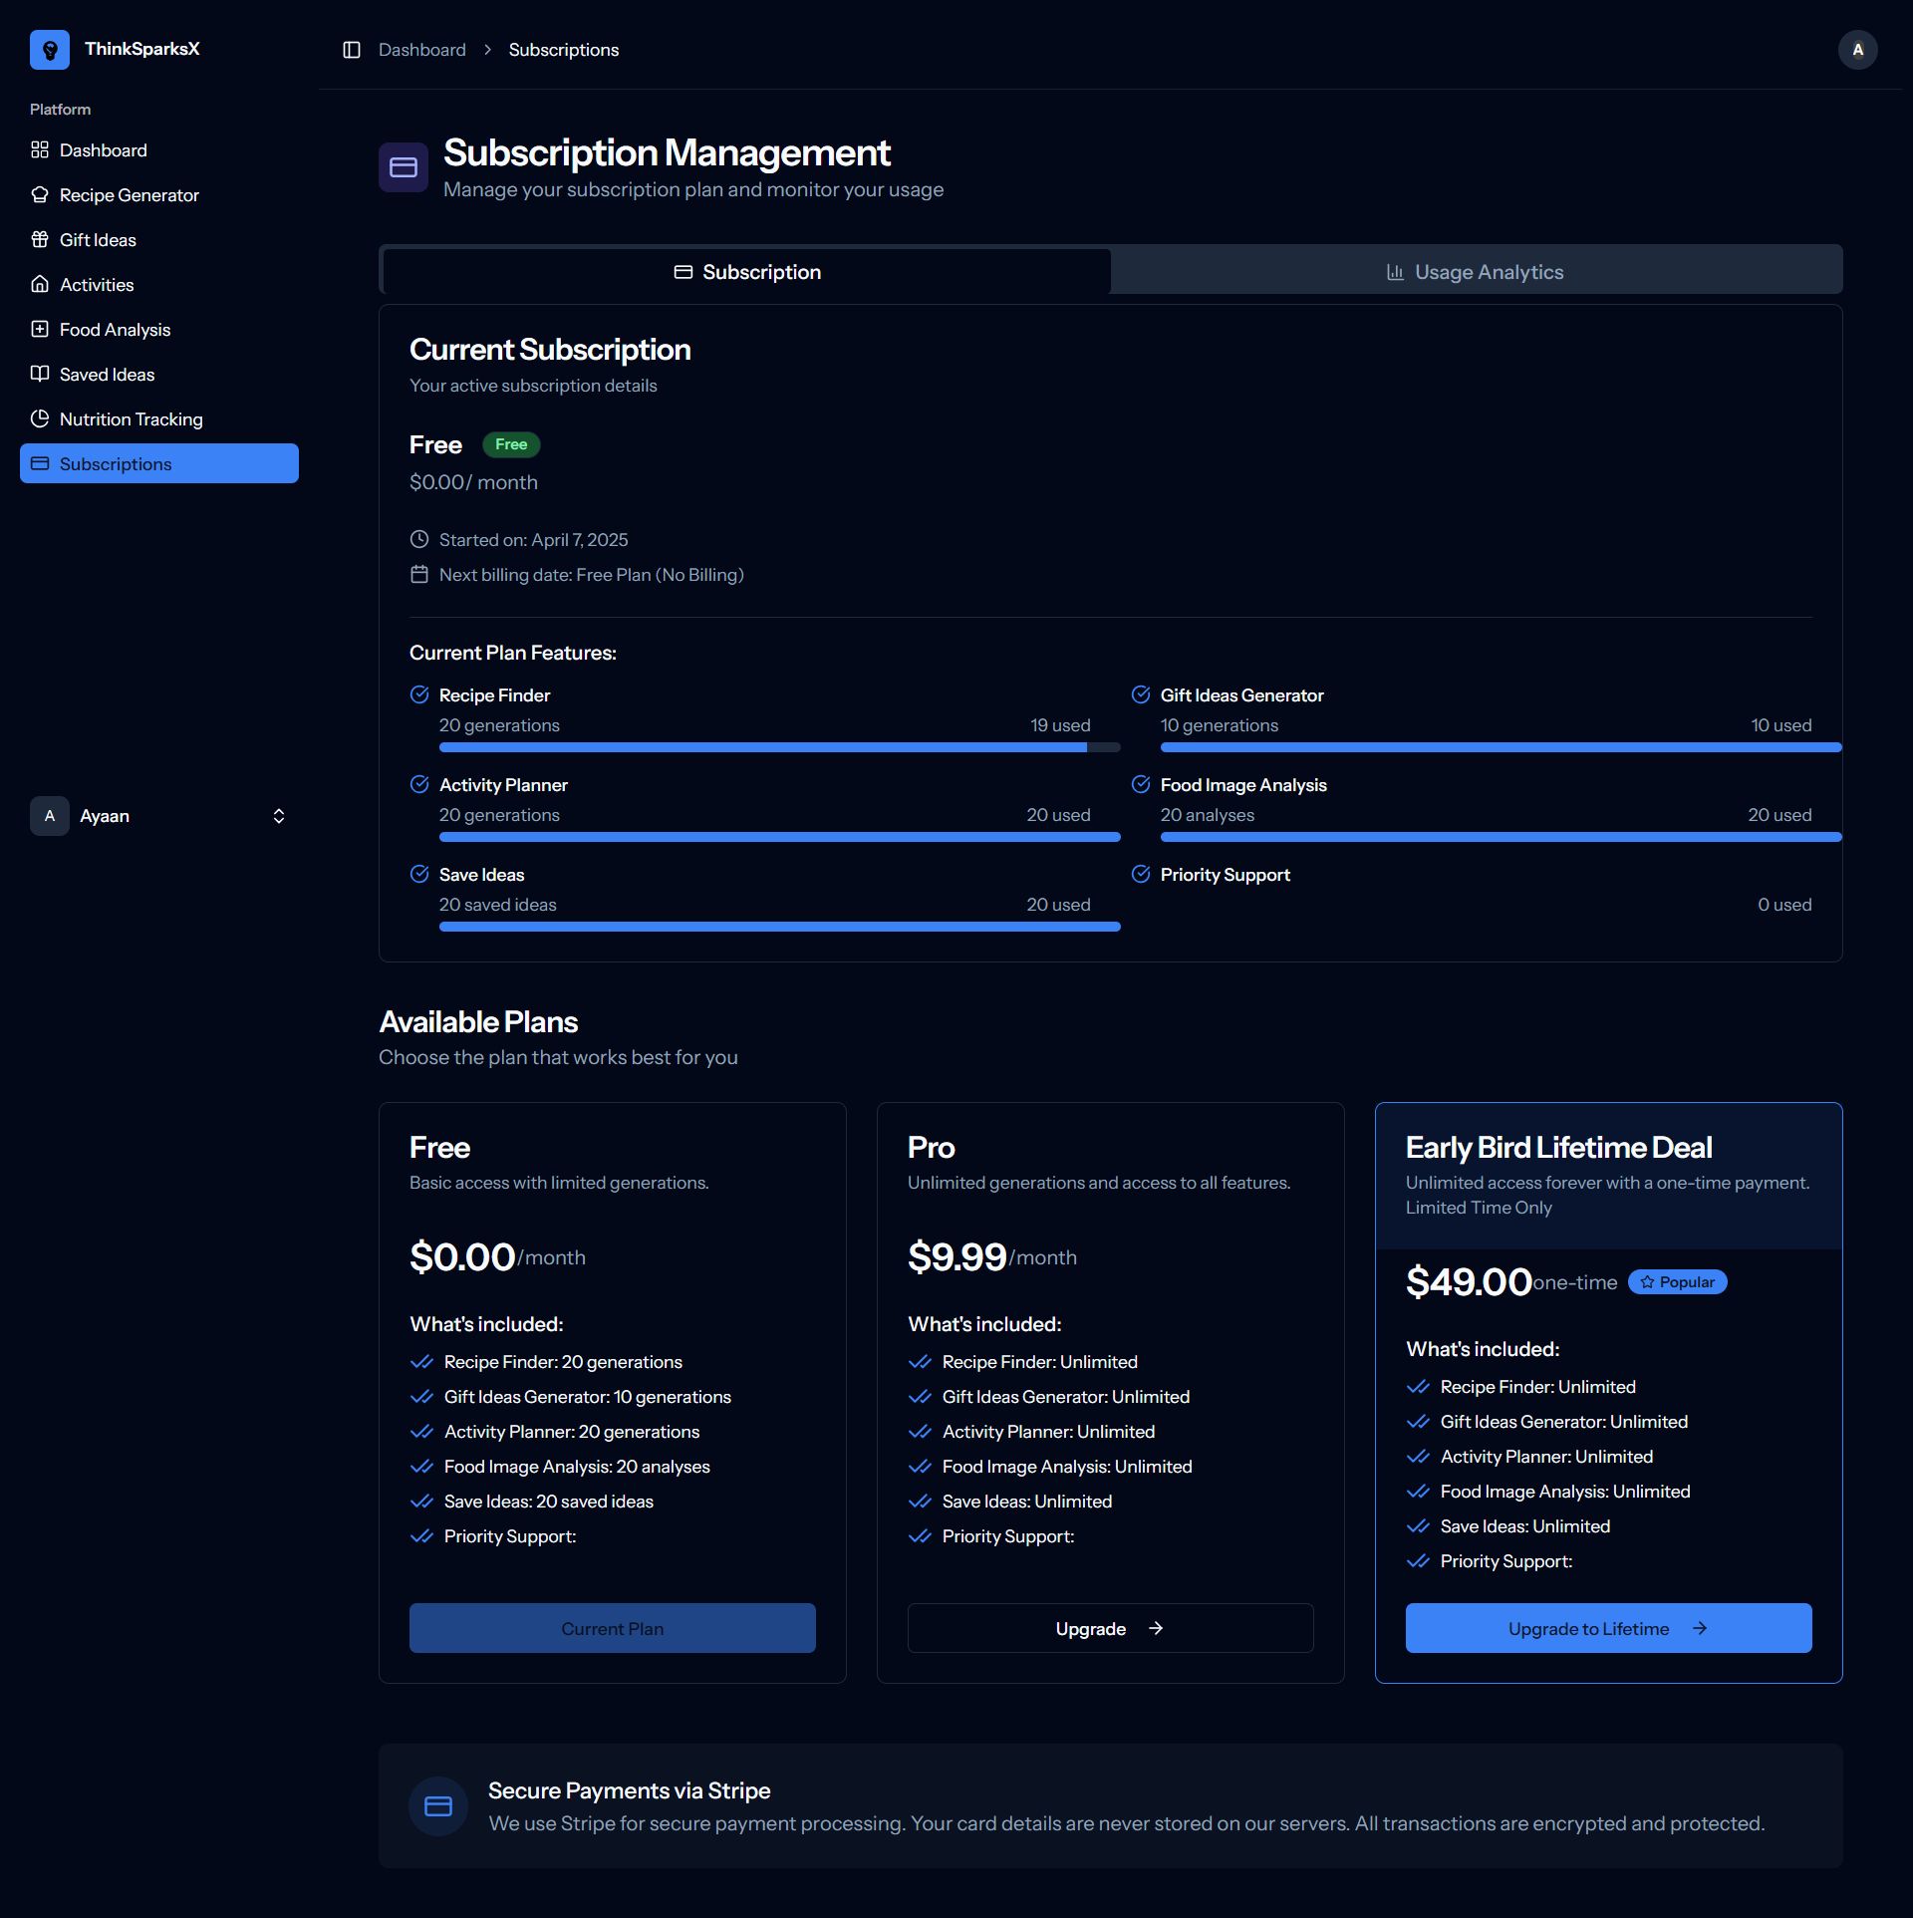Click the Upgrade to Lifetime button
Viewport: 1913px width, 1918px height.
(x=1608, y=1628)
